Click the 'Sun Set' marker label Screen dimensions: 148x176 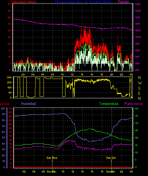[111, 158]
